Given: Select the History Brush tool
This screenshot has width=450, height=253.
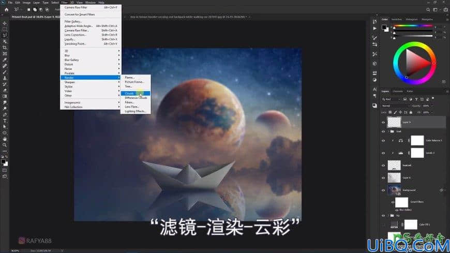Looking at the screenshot, I should (5, 84).
